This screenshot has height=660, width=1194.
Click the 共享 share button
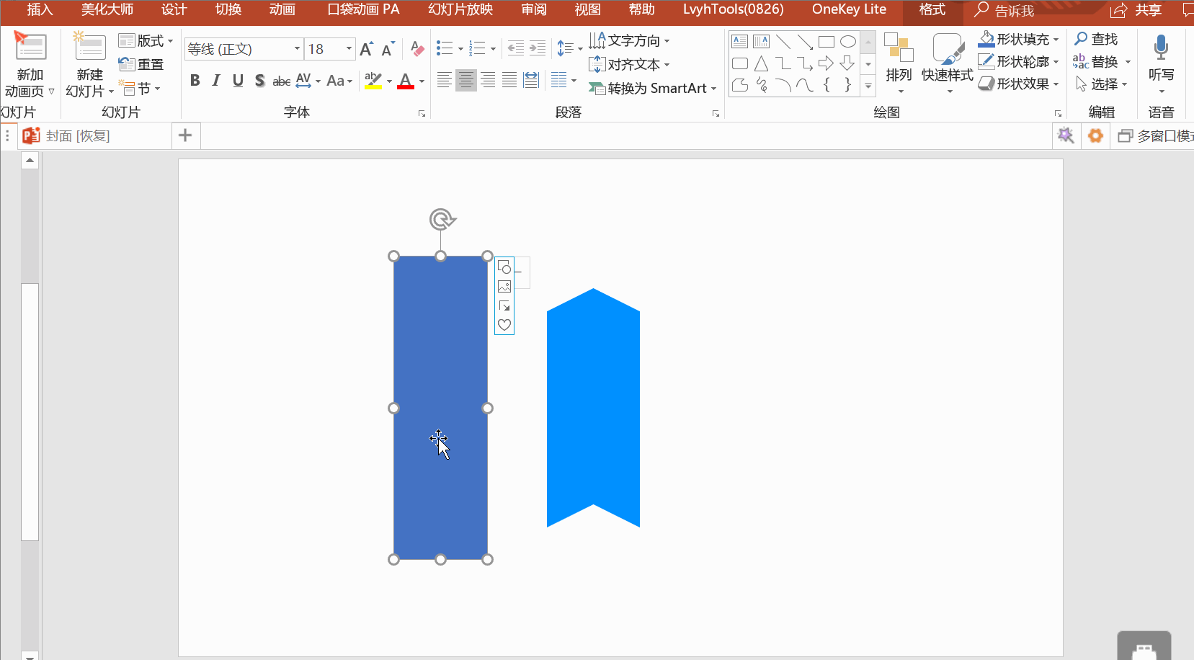(1136, 10)
